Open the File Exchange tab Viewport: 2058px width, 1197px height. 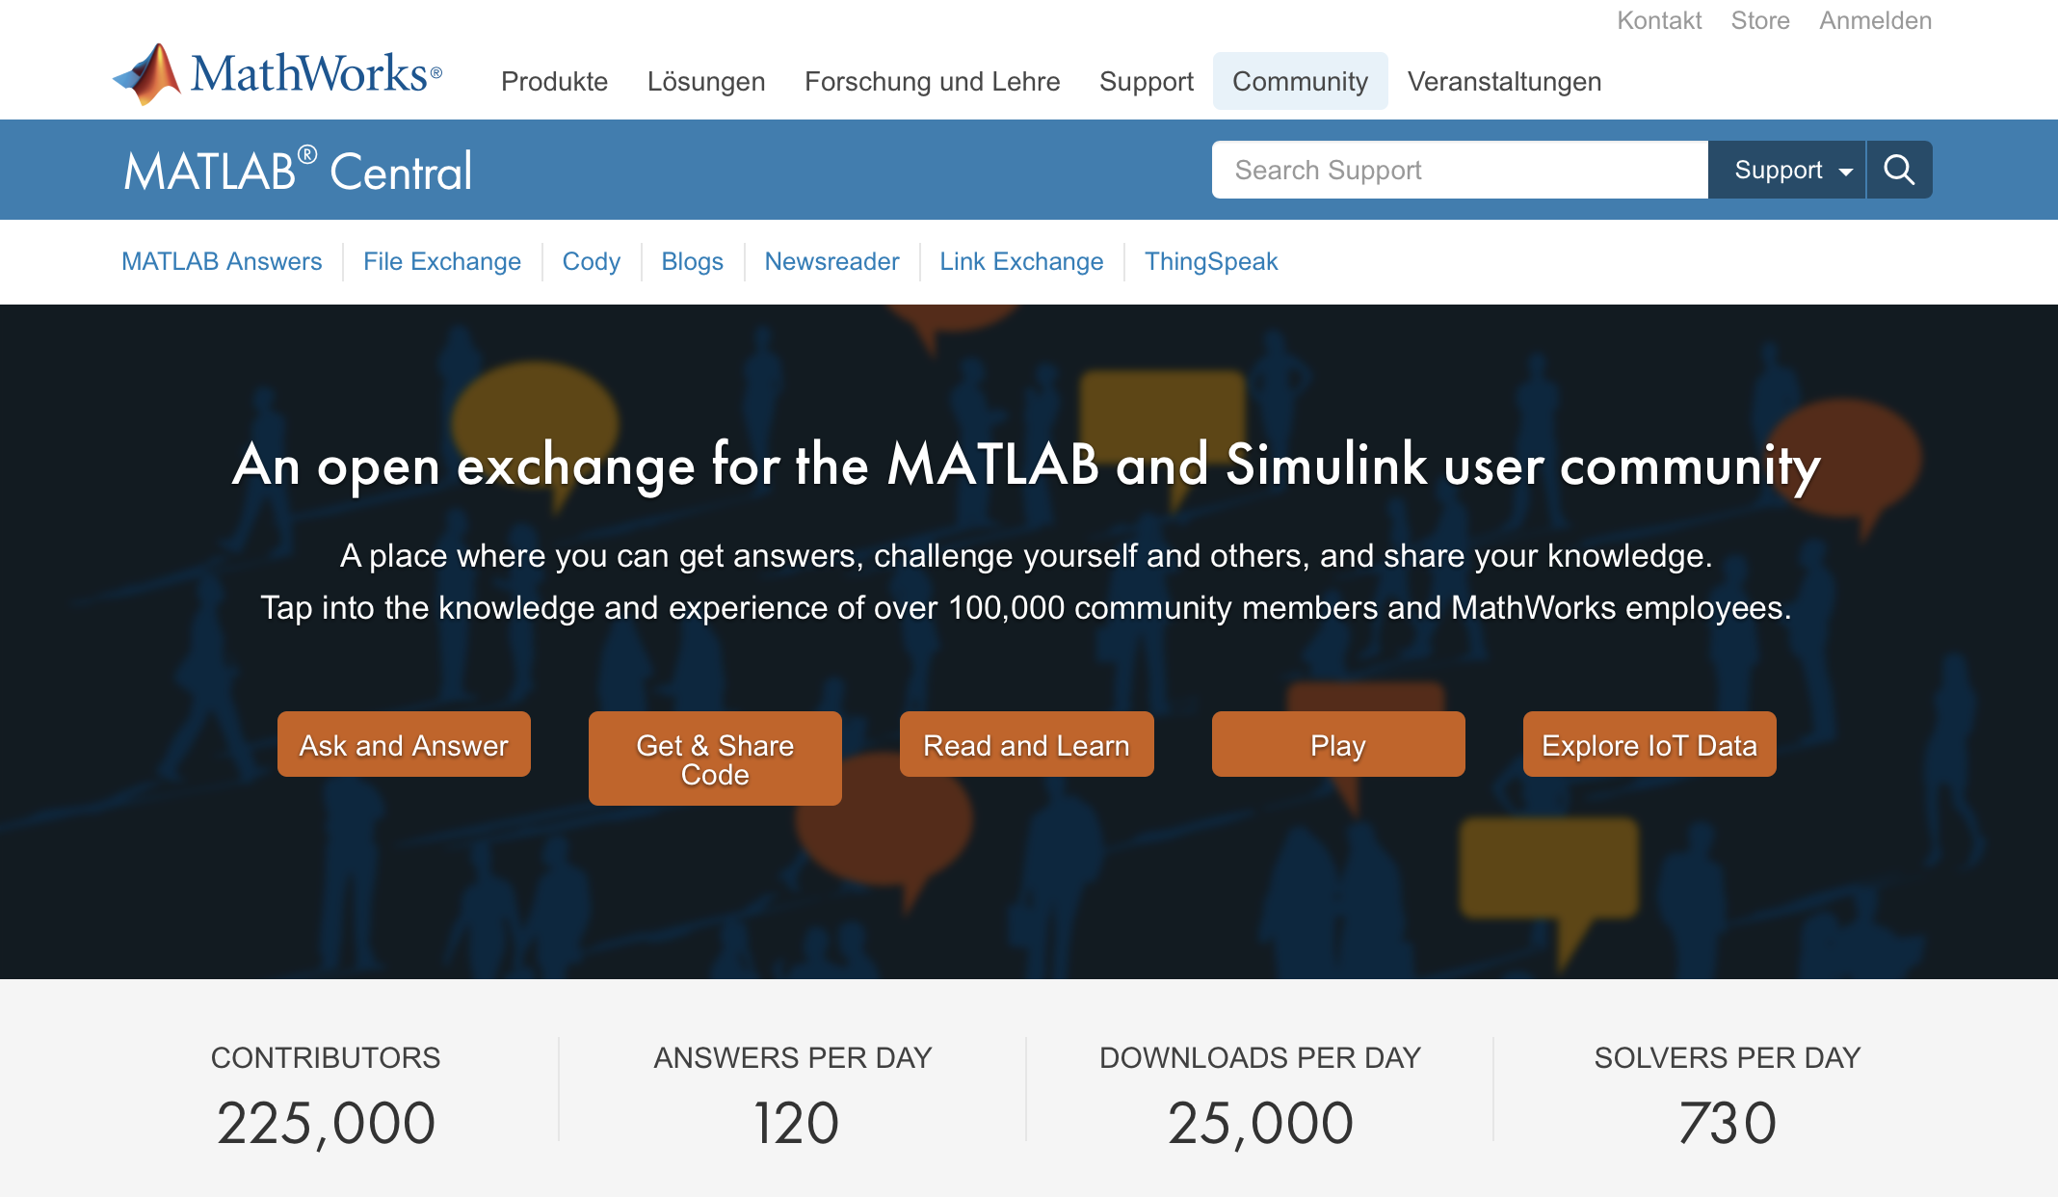tap(442, 261)
